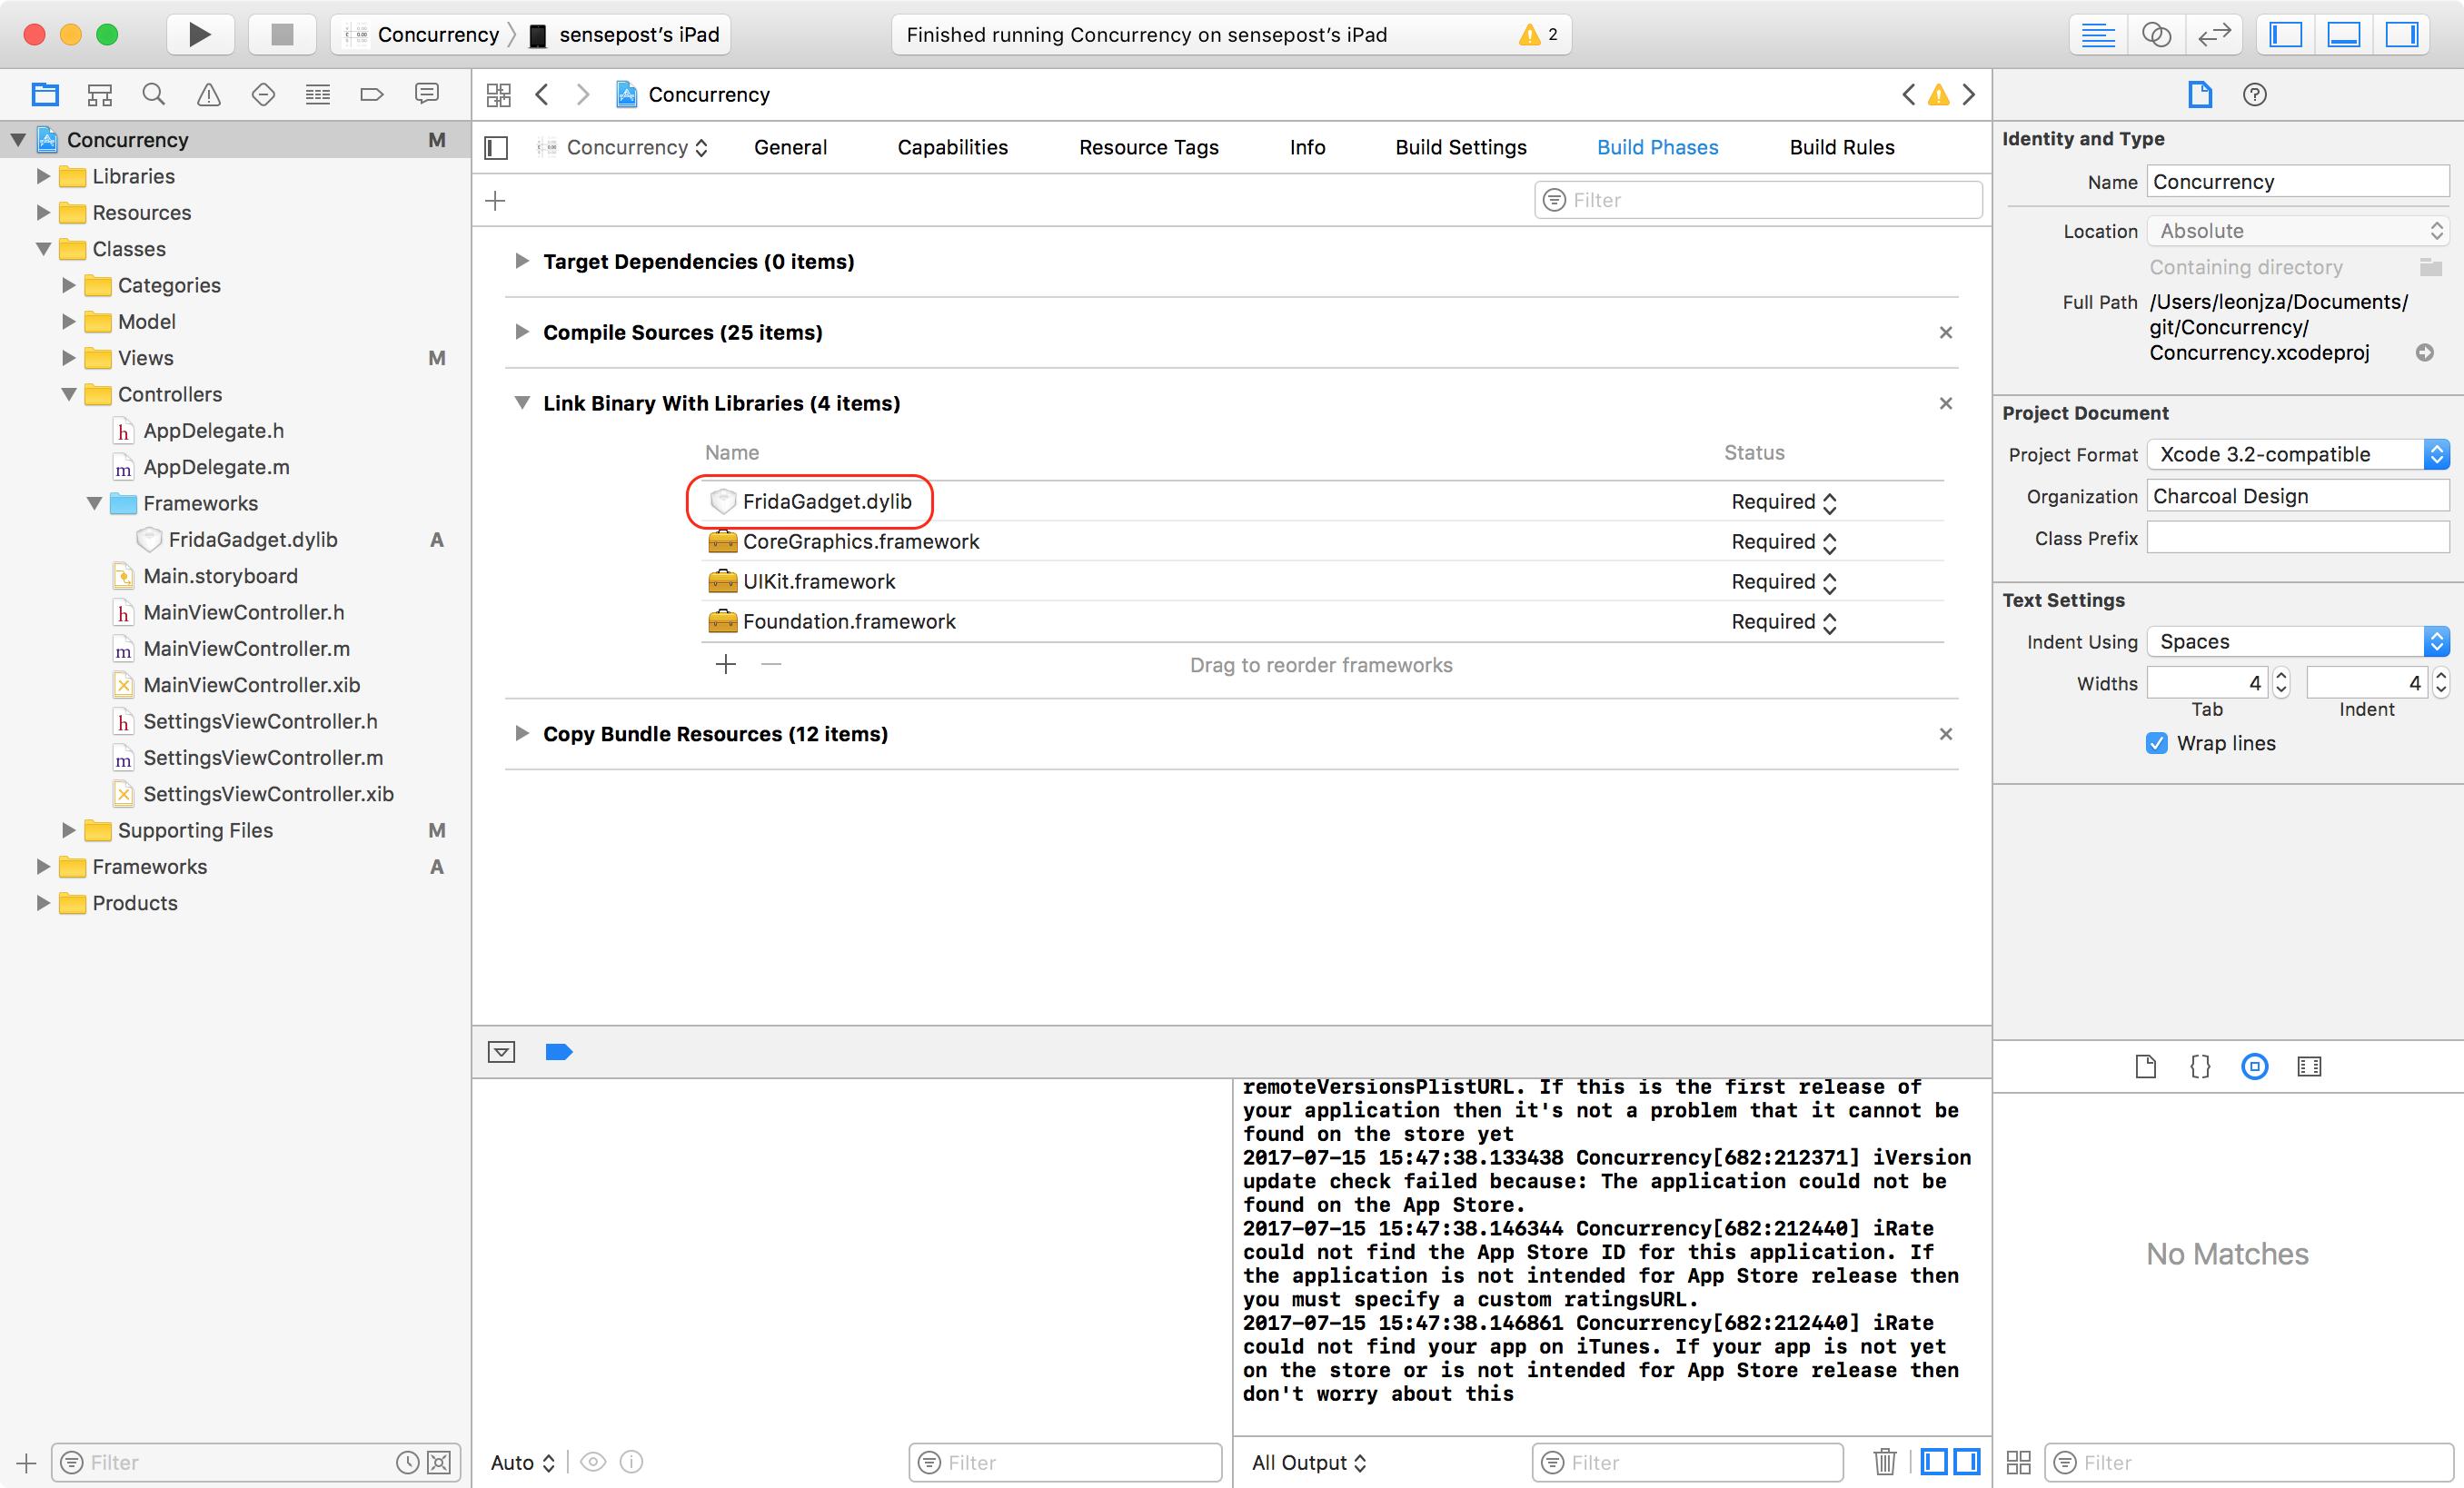Viewport: 2464px width, 1488px height.
Task: Select the Build Settings tab
Action: [1459, 148]
